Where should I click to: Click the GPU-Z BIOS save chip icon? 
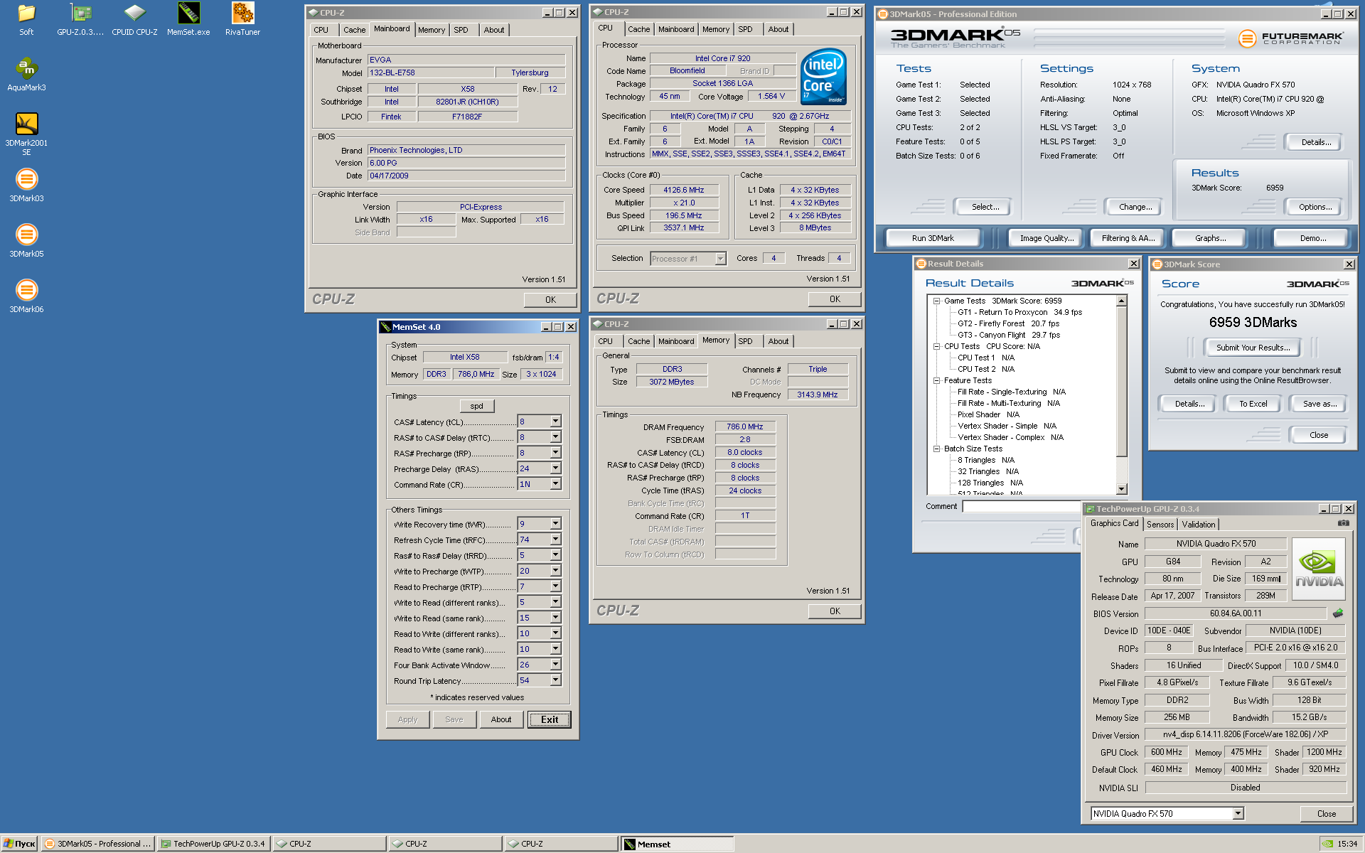pyautogui.click(x=1338, y=613)
